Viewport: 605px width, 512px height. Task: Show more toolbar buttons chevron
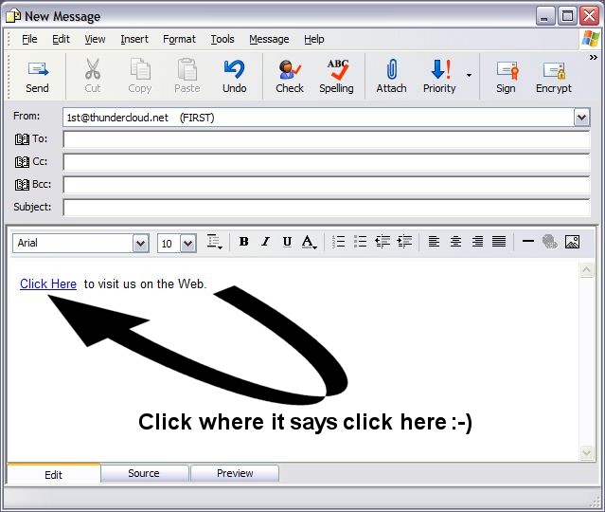[x=594, y=58]
